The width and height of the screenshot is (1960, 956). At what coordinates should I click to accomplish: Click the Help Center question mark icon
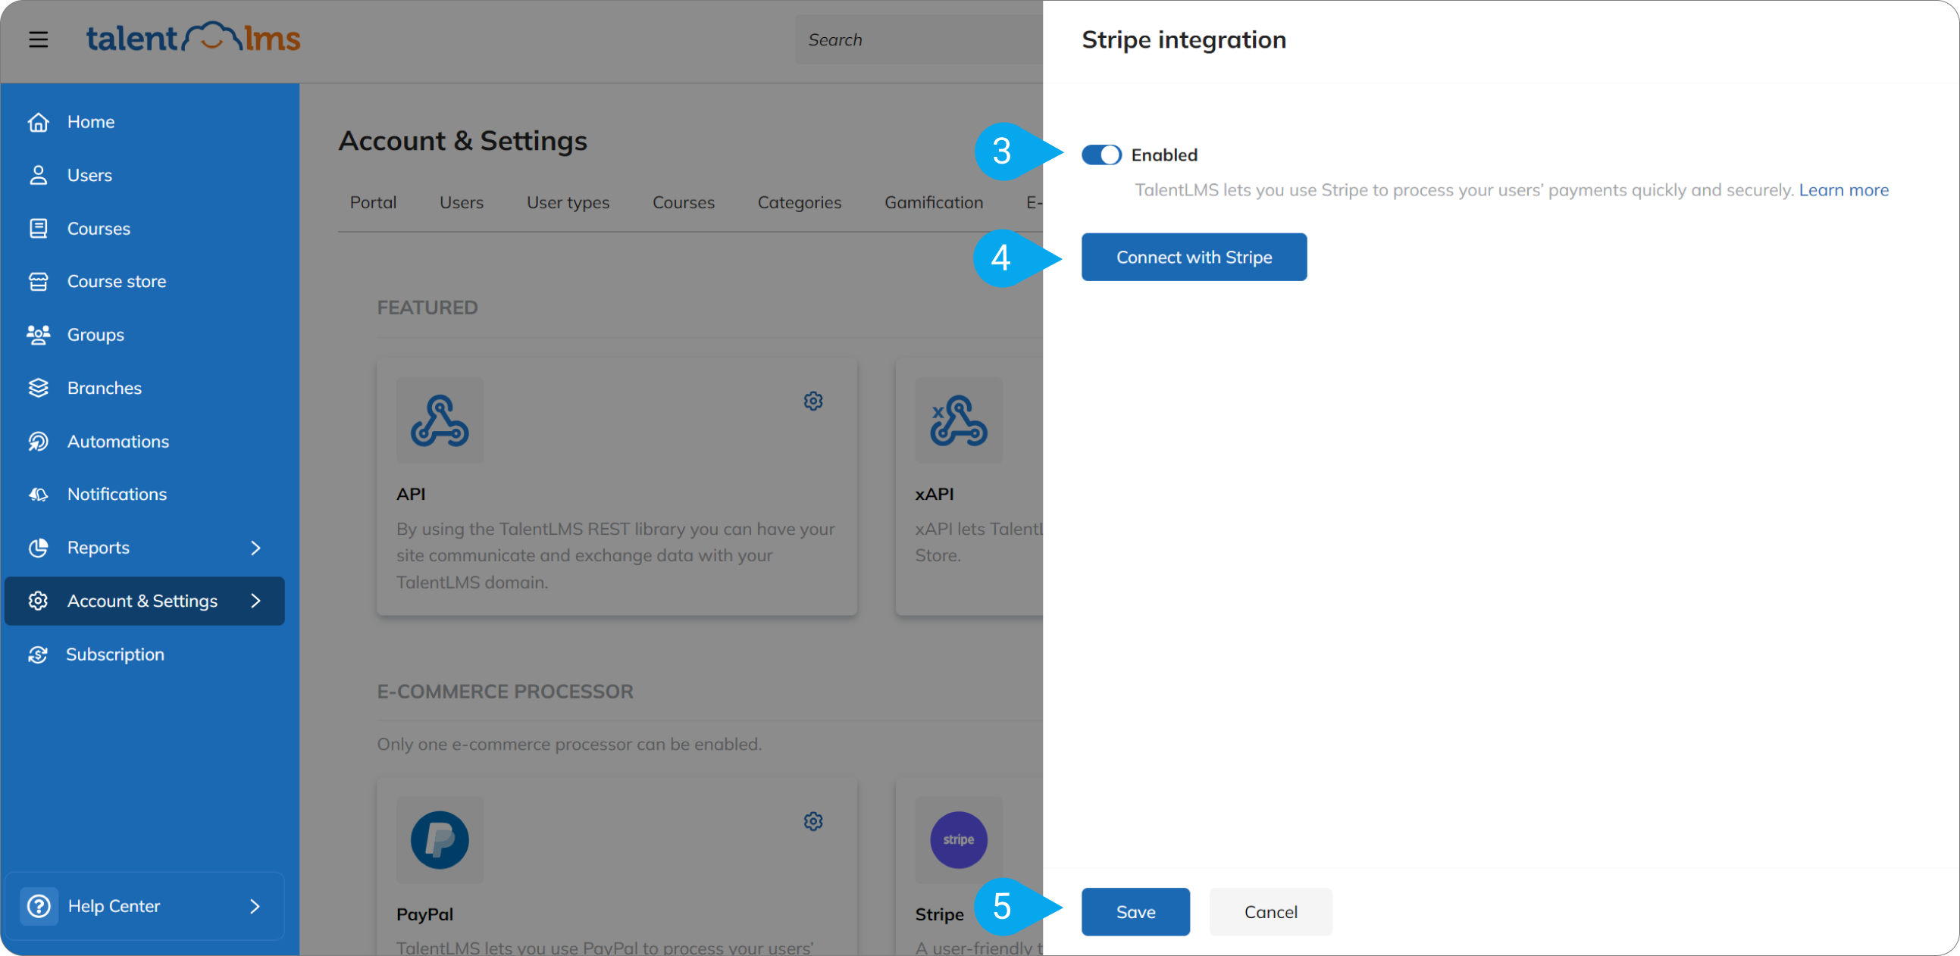[39, 906]
